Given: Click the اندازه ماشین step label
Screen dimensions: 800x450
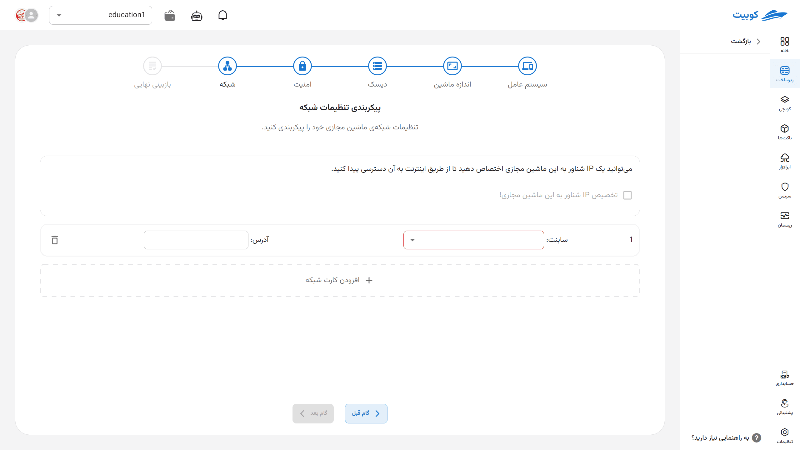Looking at the screenshot, I should coord(452,84).
